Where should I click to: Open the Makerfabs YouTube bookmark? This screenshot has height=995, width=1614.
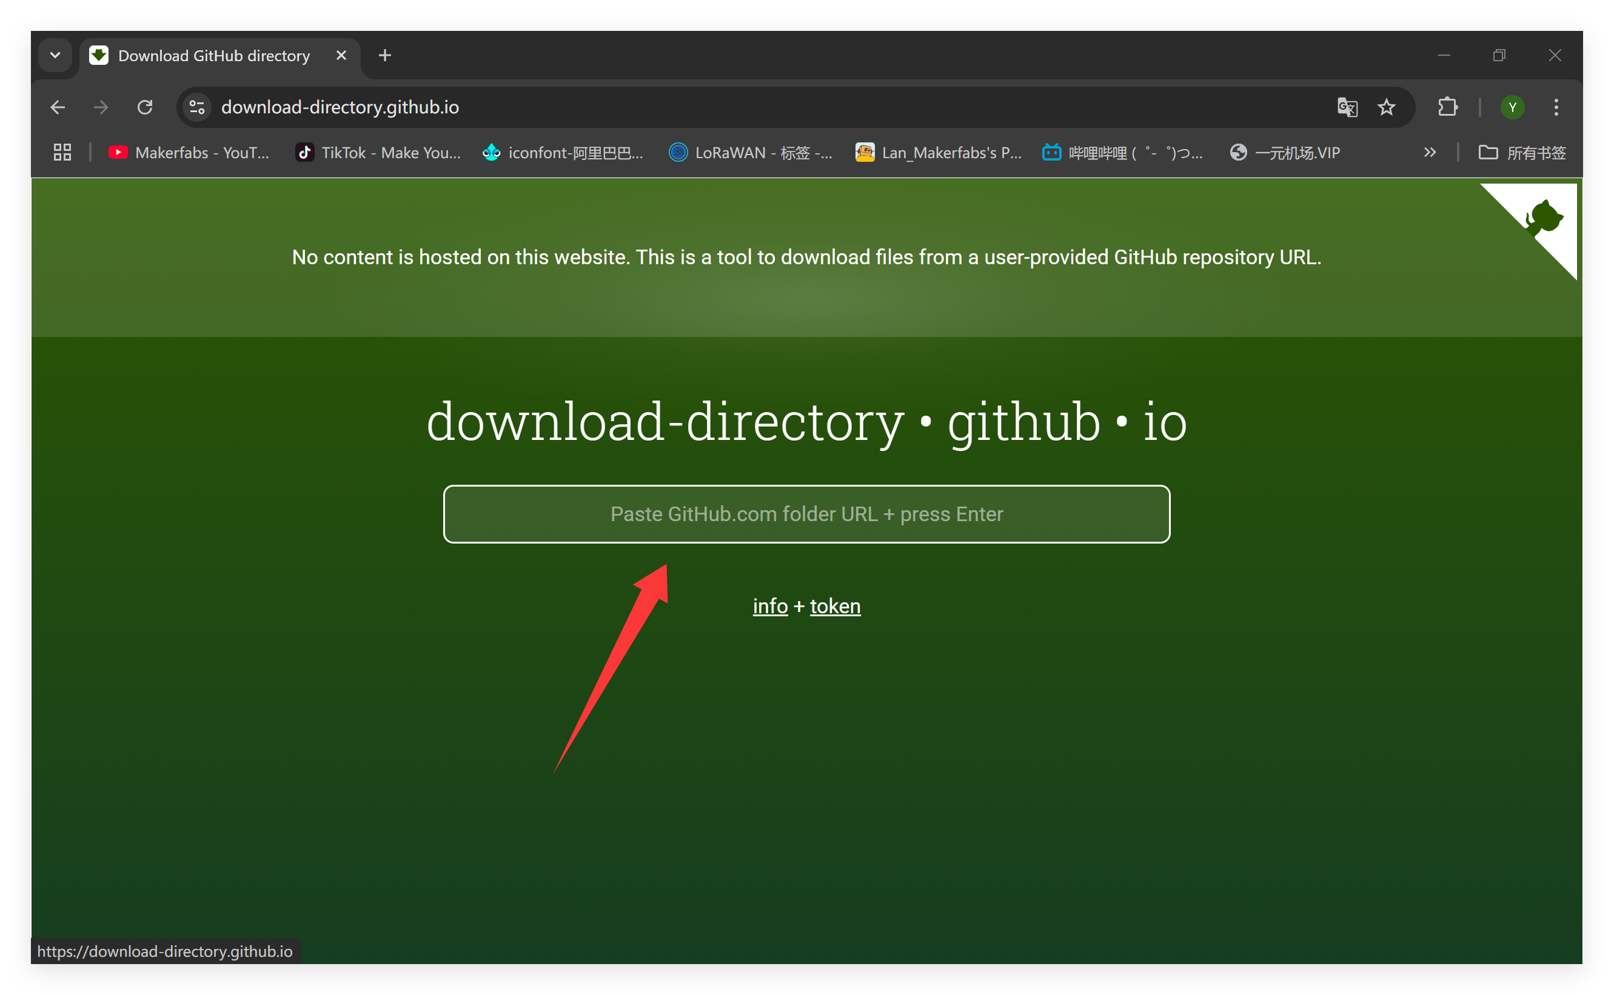[x=190, y=153]
